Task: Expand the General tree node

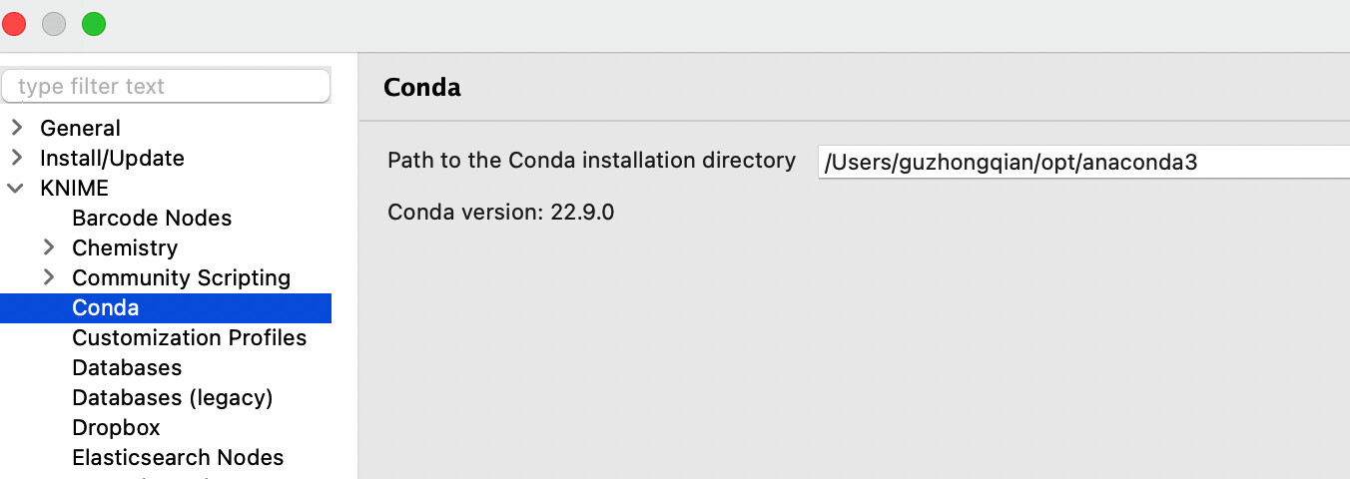Action: [16, 128]
